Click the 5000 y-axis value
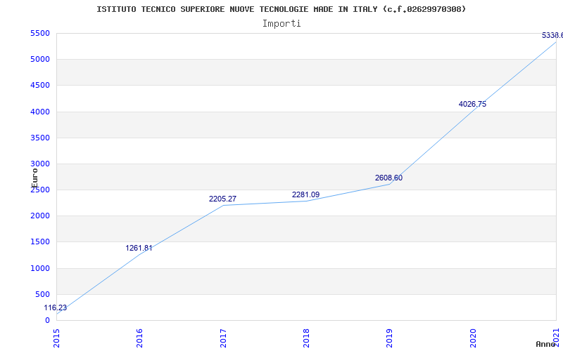The image size is (563, 351). pos(40,59)
